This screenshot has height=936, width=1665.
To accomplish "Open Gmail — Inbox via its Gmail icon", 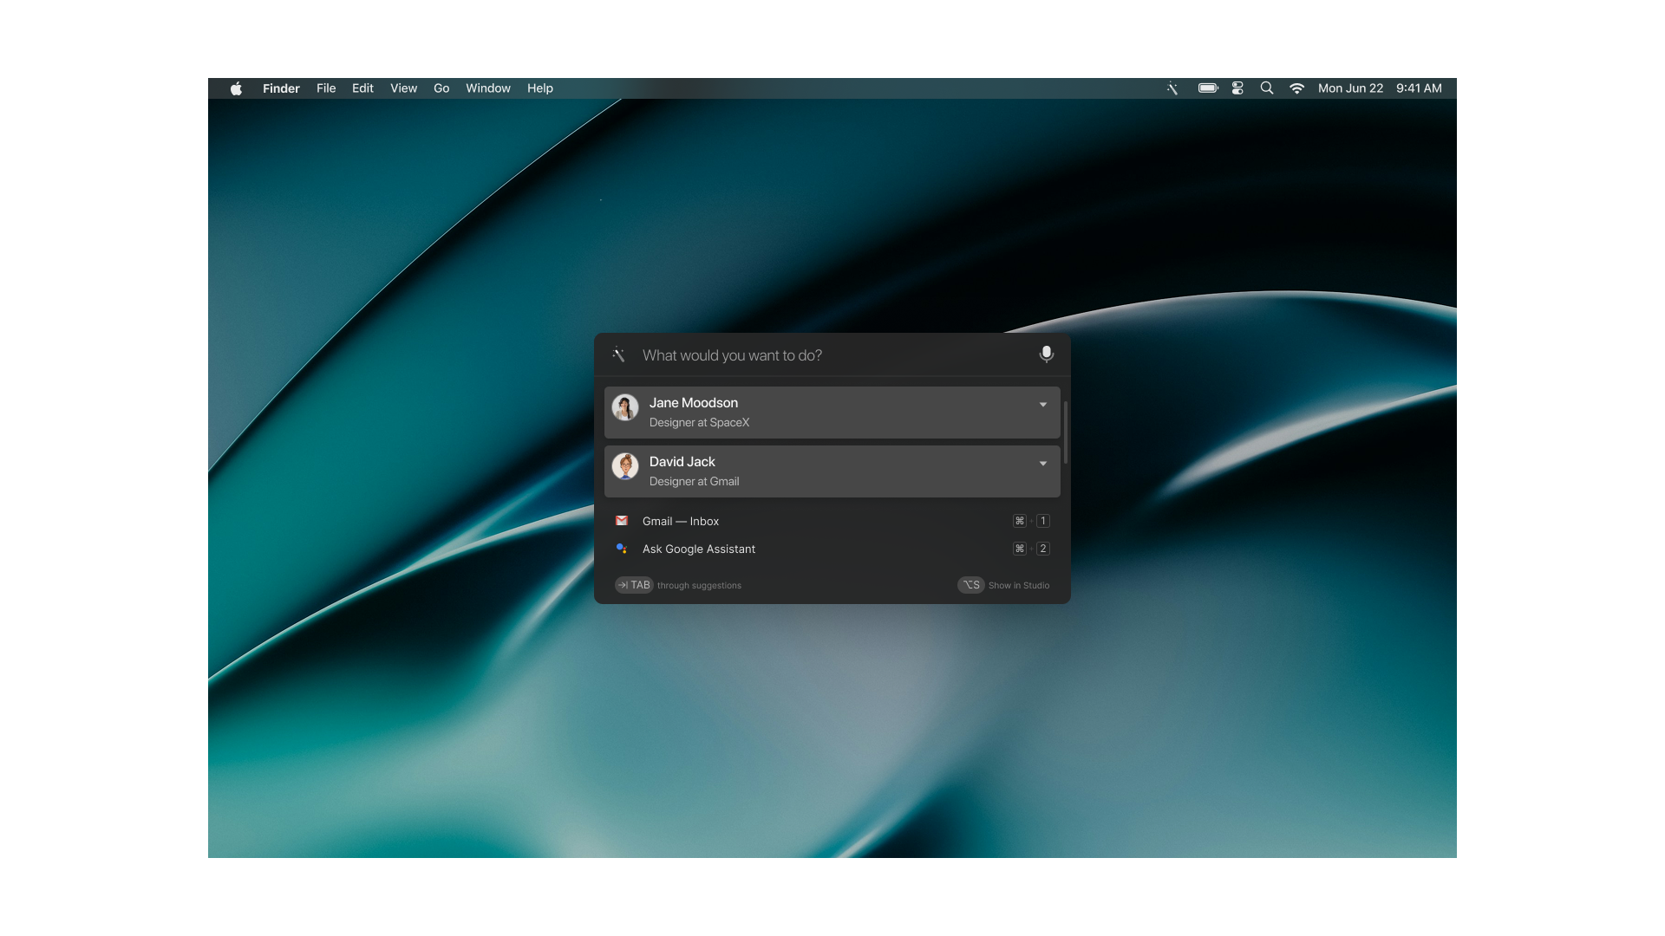I will (621, 521).
